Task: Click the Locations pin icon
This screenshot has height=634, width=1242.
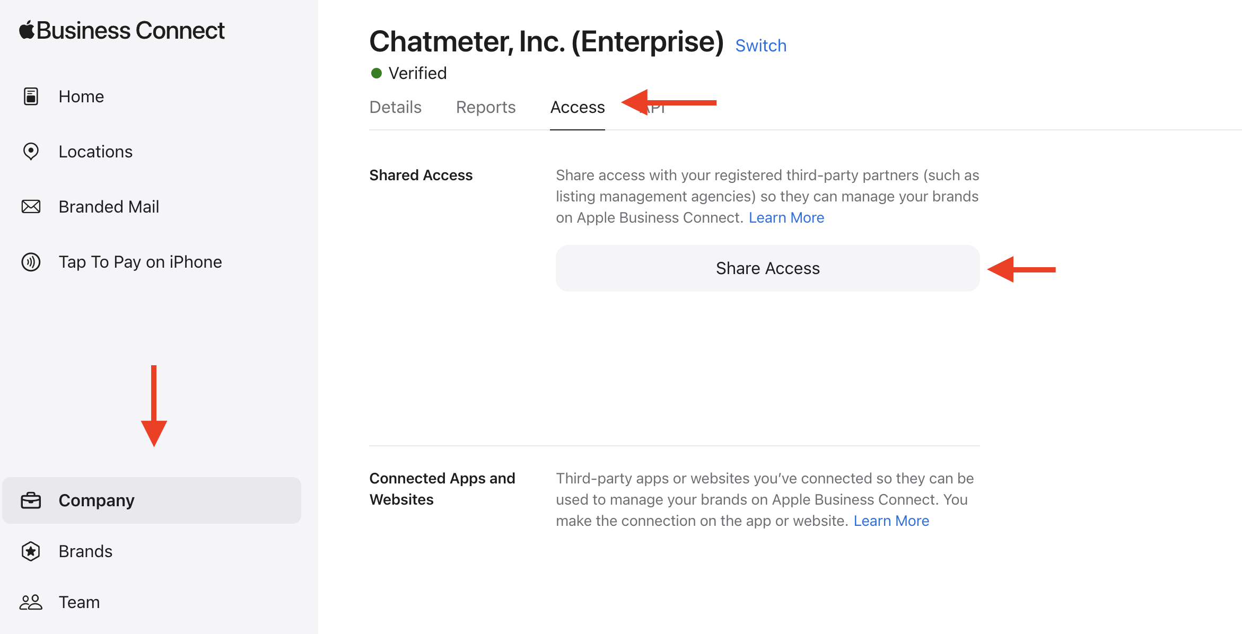Action: point(31,152)
